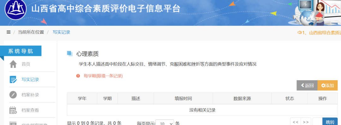Go to previous page with << button
The width and height of the screenshot is (341, 125).
coord(296,122)
